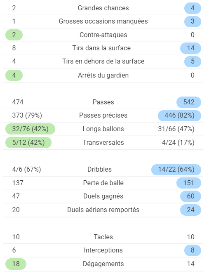209x276 pixels.
Task: Select the Tirs dans la surface row label
Action: pyautogui.click(x=101, y=48)
